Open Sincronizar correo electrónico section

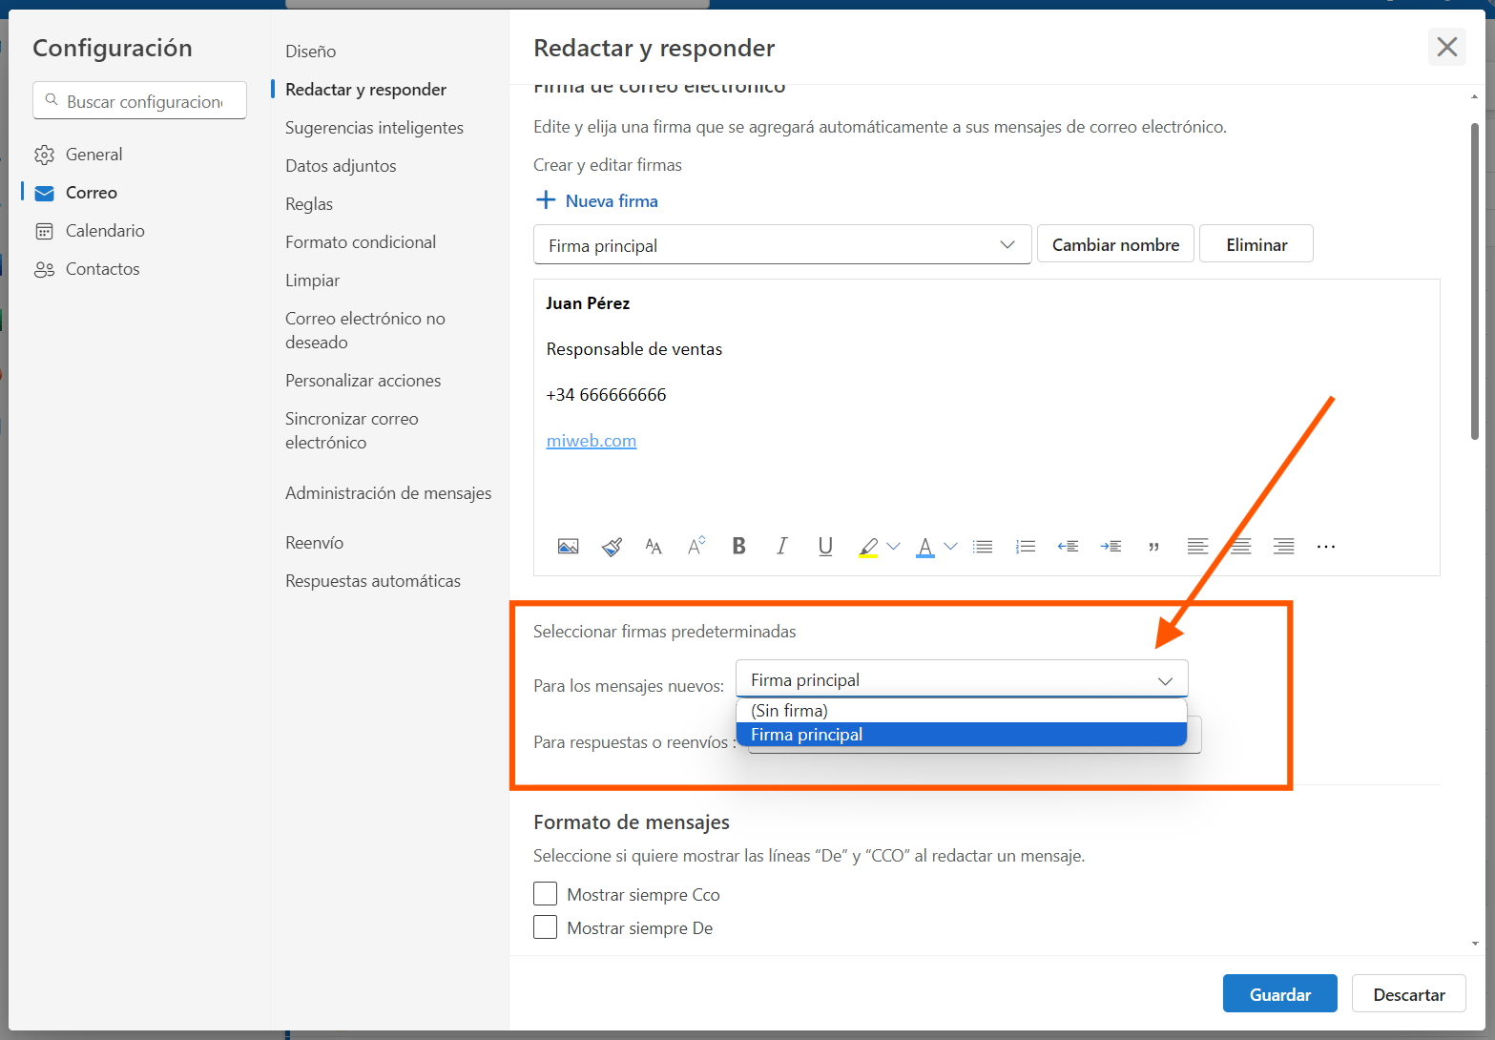click(352, 430)
